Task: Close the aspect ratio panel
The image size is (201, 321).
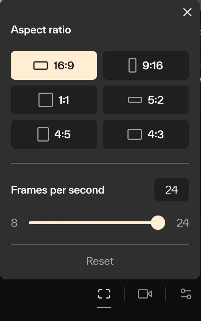Action: point(187,12)
